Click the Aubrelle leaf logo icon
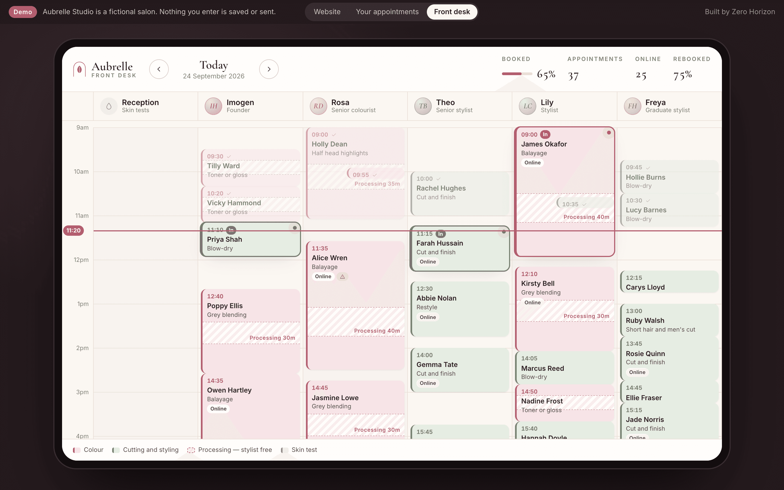 (x=79, y=69)
